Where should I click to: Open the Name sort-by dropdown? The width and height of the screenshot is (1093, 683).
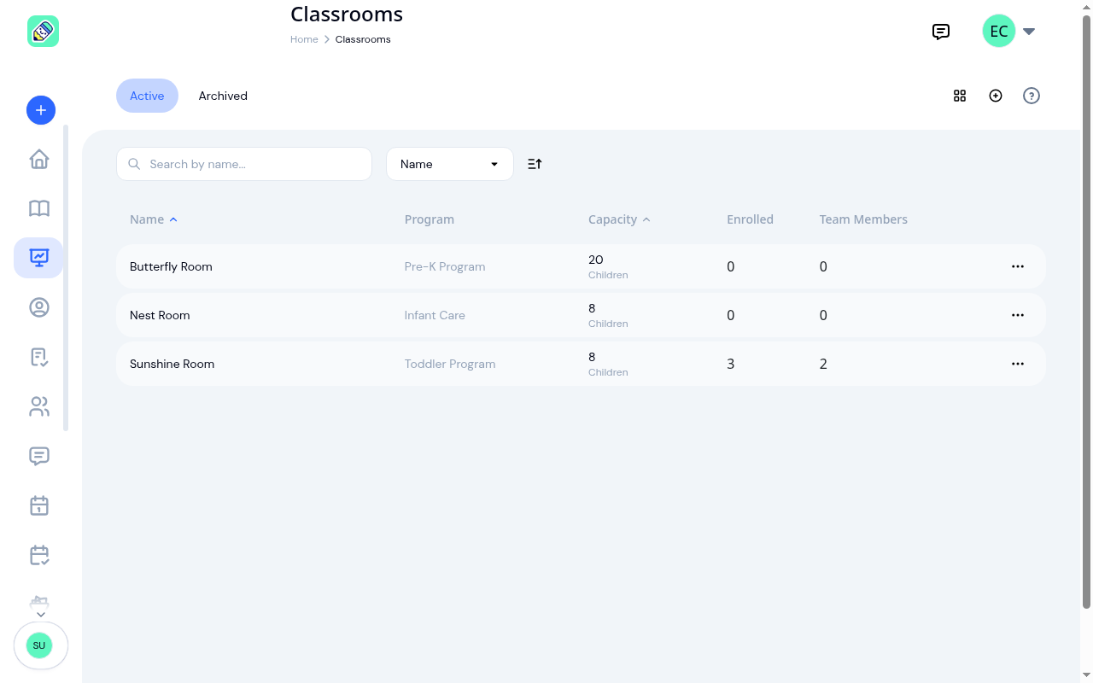[450, 164]
